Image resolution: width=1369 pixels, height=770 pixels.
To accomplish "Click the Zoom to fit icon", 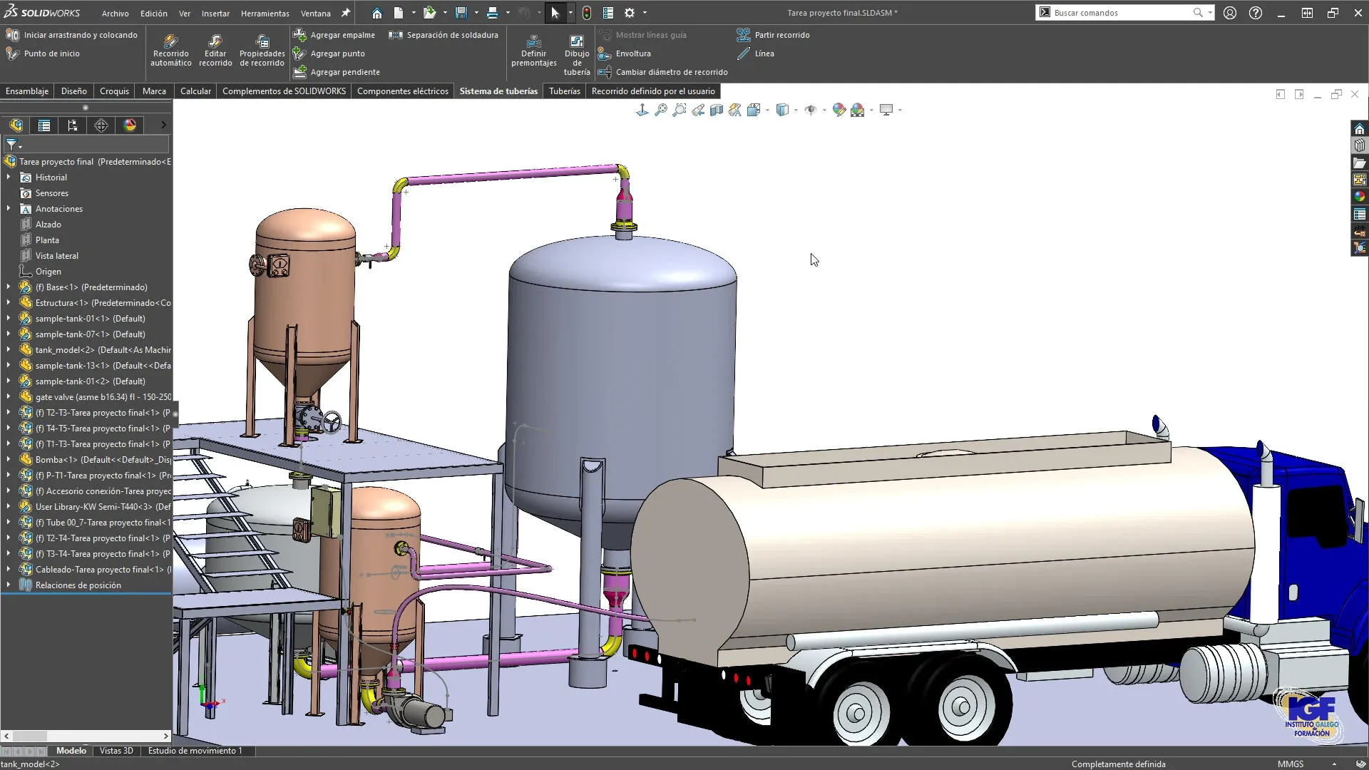I will pyautogui.click(x=660, y=110).
